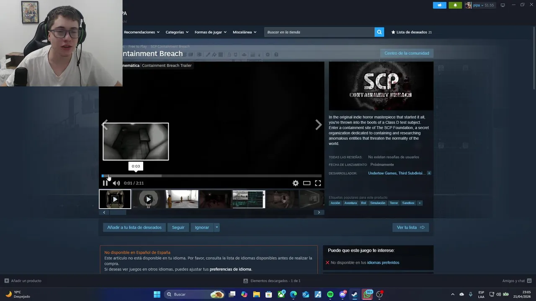Open Elementos descargados downloads status
Viewport: 536px width, 301px height.
272,281
